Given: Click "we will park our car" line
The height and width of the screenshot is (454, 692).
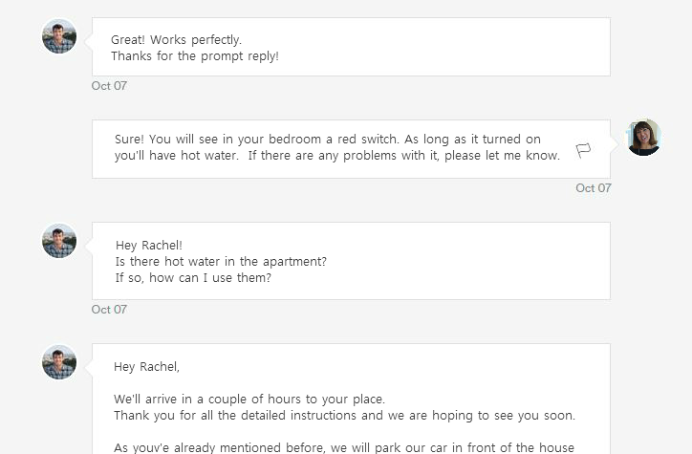Looking at the screenshot, I should point(344,447).
